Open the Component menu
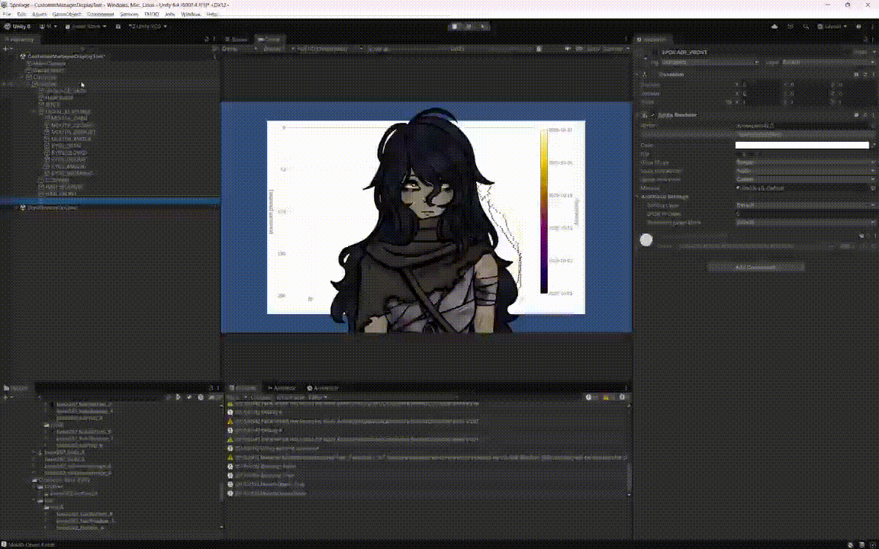This screenshot has width=879, height=549. coord(101,14)
